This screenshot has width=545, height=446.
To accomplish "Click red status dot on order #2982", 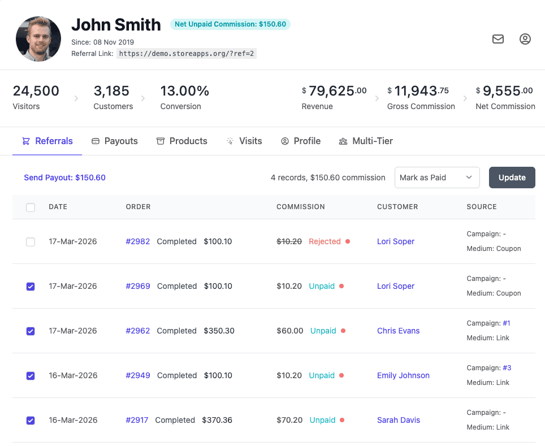I will point(348,241).
